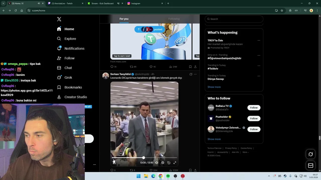Expand the video to fullscreen

click(x=175, y=163)
